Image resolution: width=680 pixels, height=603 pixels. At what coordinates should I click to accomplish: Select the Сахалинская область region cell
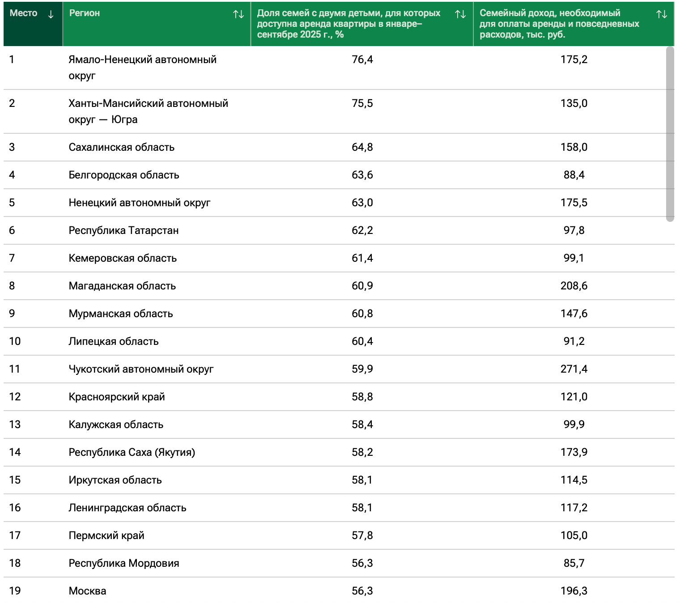pyautogui.click(x=121, y=147)
